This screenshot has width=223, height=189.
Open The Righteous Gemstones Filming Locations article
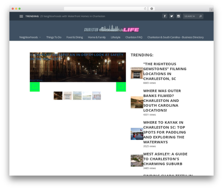pyautogui.click(x=165, y=71)
